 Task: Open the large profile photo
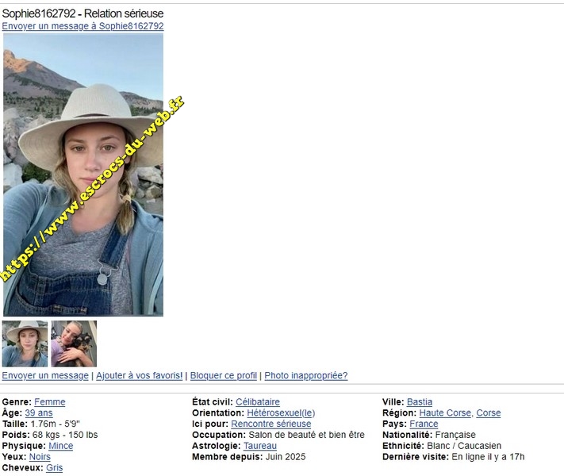83,175
